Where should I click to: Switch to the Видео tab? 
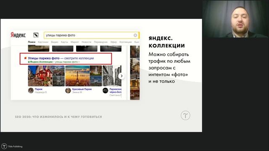tap(55, 42)
